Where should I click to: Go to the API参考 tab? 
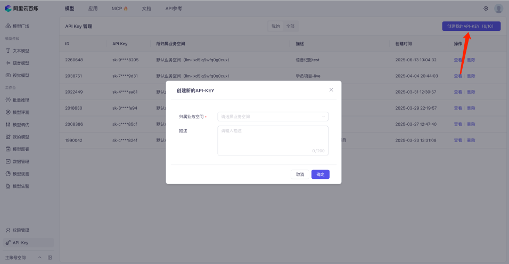pos(174,9)
